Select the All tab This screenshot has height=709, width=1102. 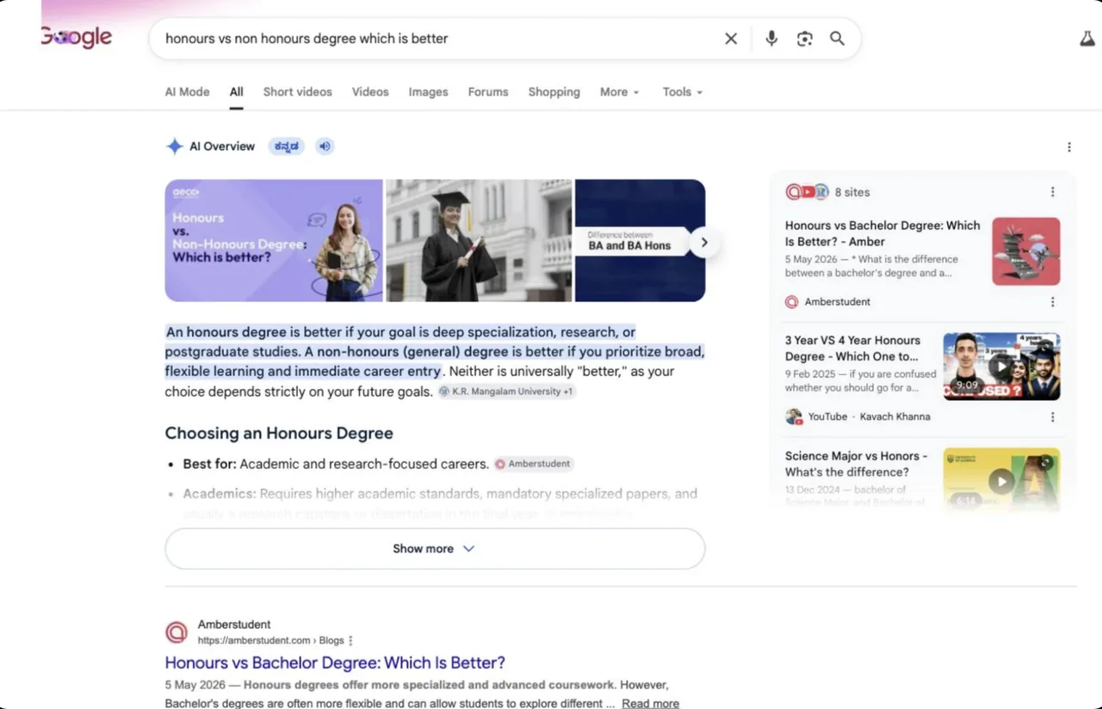point(237,92)
